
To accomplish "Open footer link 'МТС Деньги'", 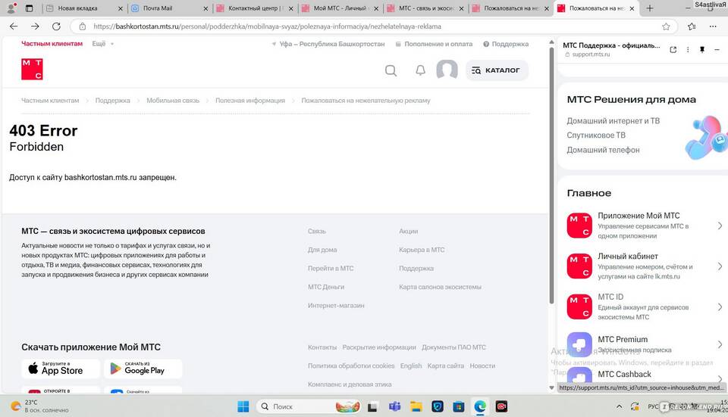I will click(326, 288).
